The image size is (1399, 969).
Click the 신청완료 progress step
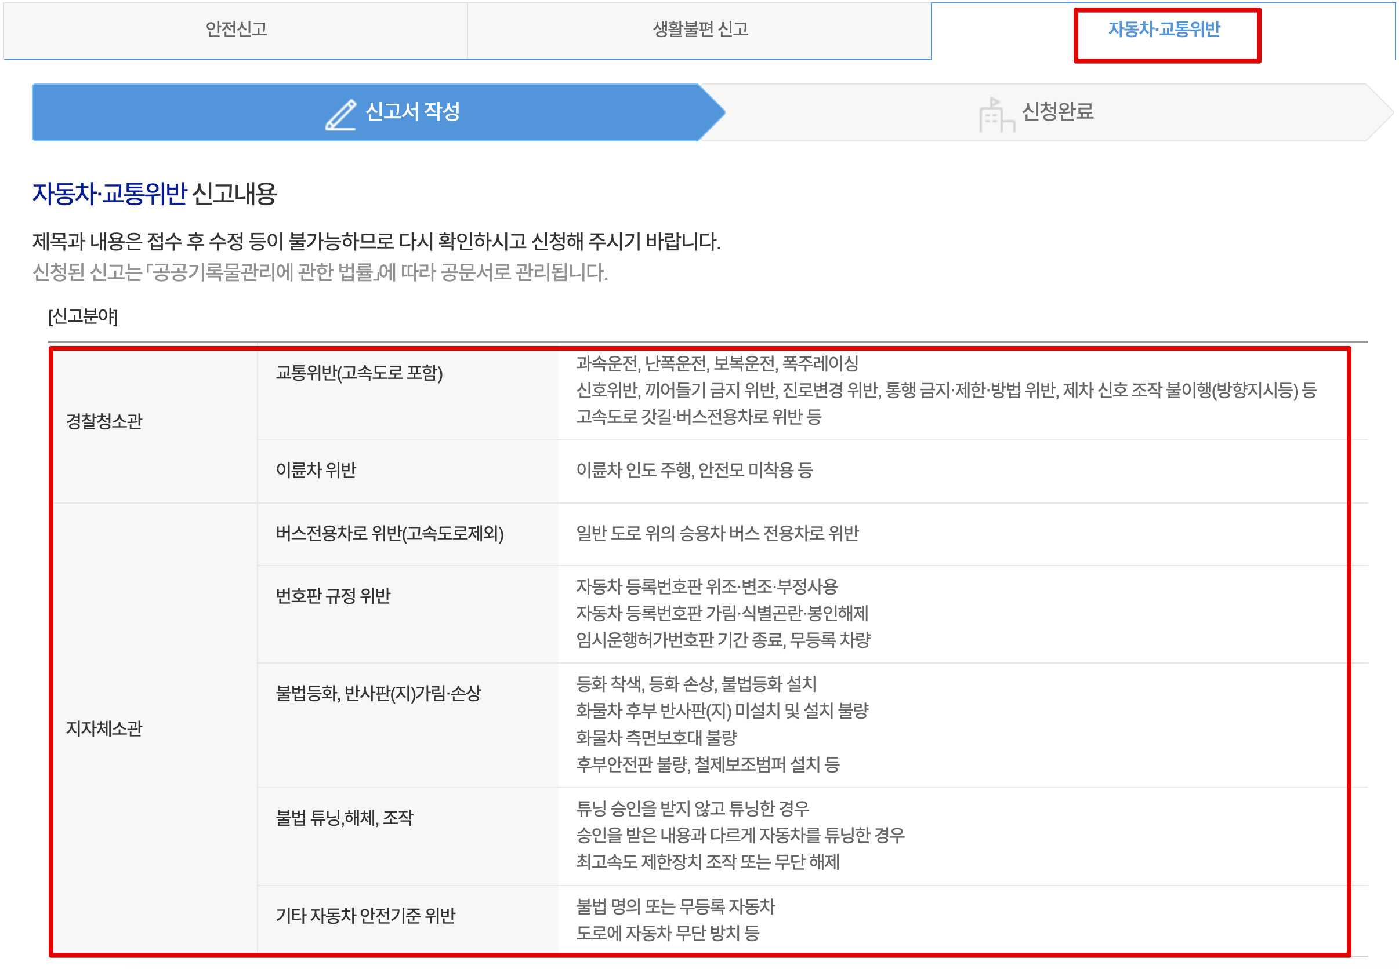[1057, 112]
